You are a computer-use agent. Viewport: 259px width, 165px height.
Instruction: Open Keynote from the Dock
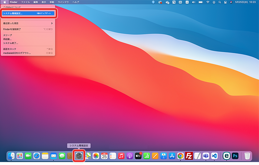[163, 156]
